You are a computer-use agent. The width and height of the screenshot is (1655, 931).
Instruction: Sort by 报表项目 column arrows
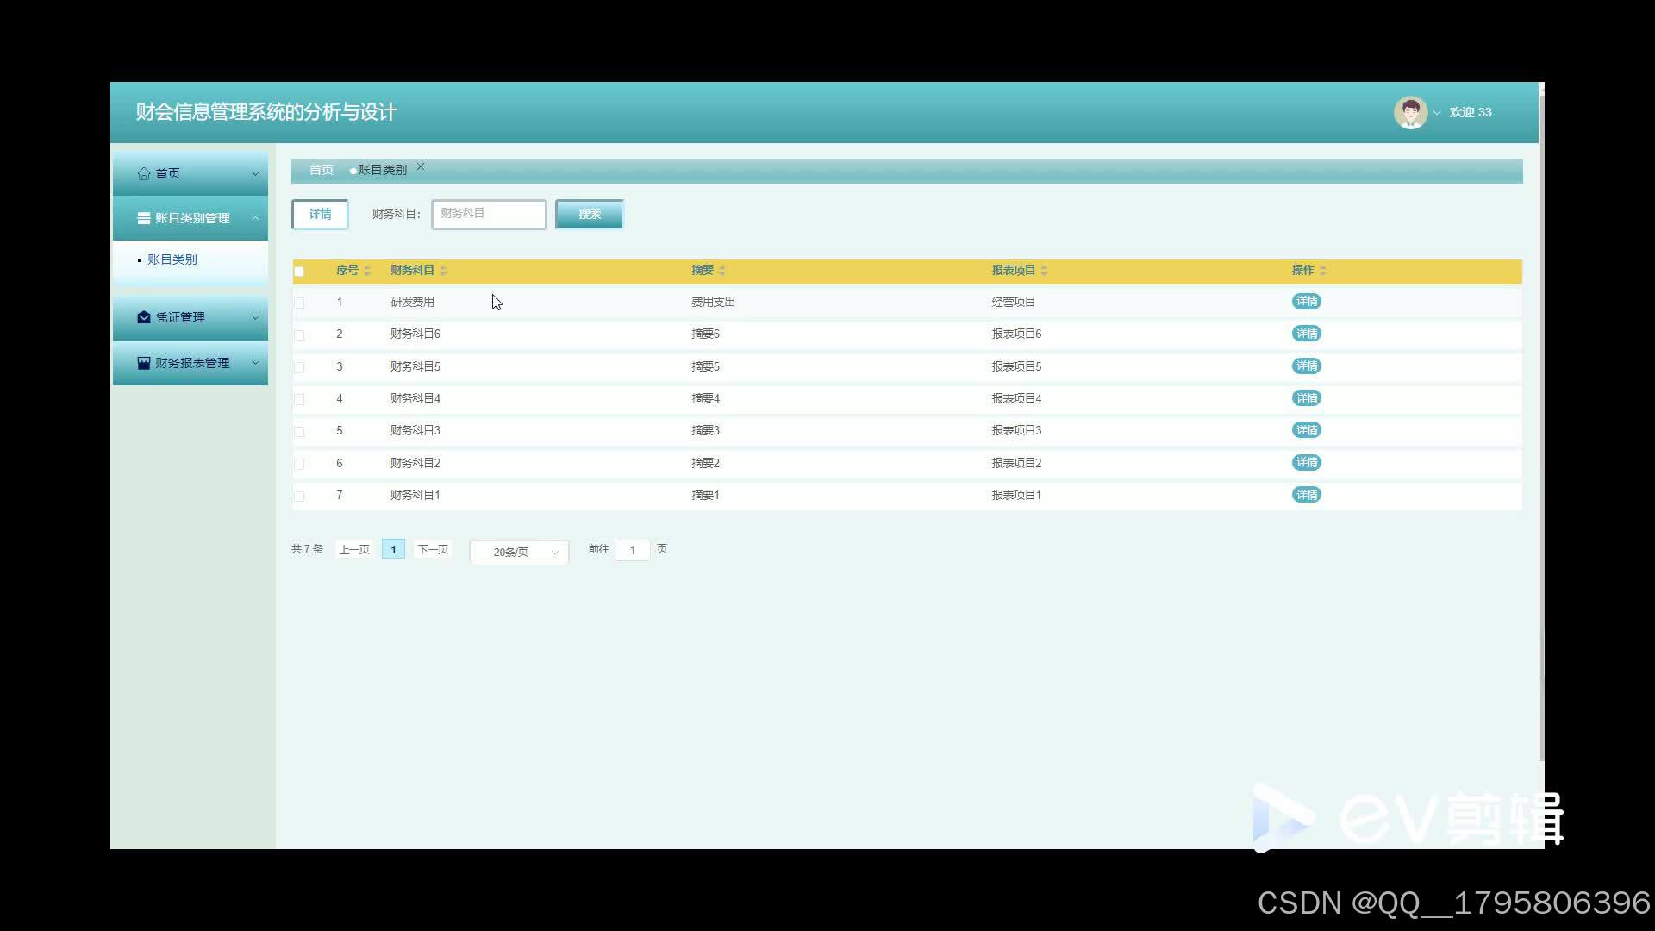tap(1044, 271)
